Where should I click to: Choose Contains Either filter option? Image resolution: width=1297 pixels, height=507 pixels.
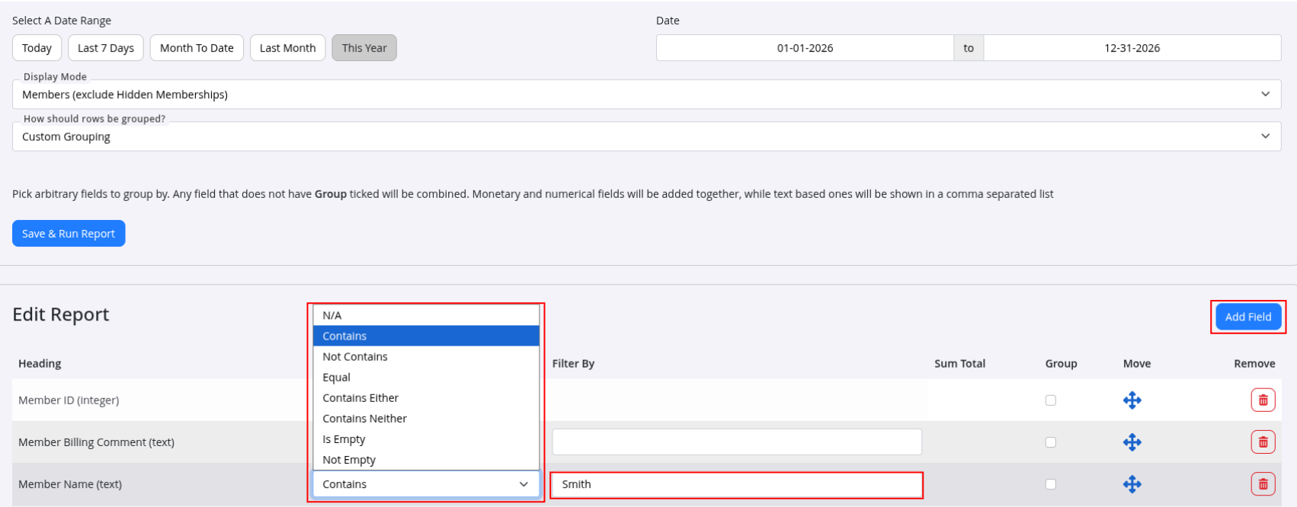[x=426, y=397]
